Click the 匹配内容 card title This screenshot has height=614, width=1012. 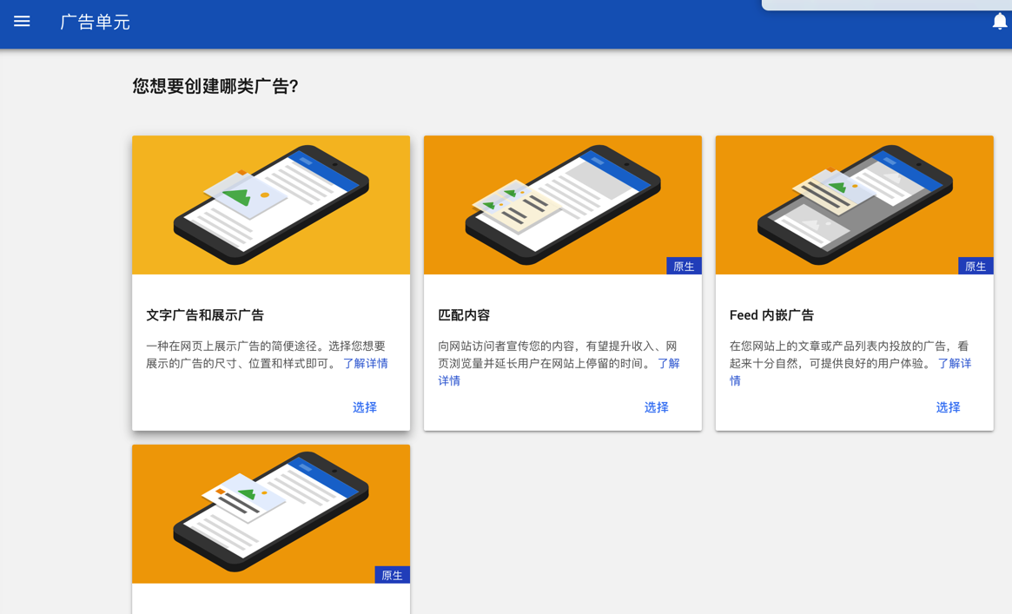click(x=464, y=314)
